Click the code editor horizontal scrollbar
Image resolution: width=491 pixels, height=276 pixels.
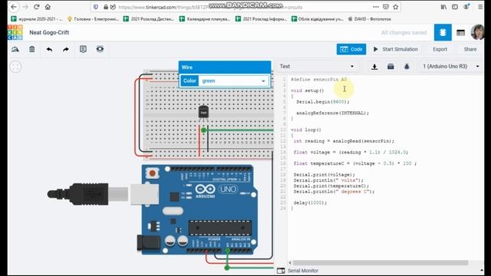381,263
